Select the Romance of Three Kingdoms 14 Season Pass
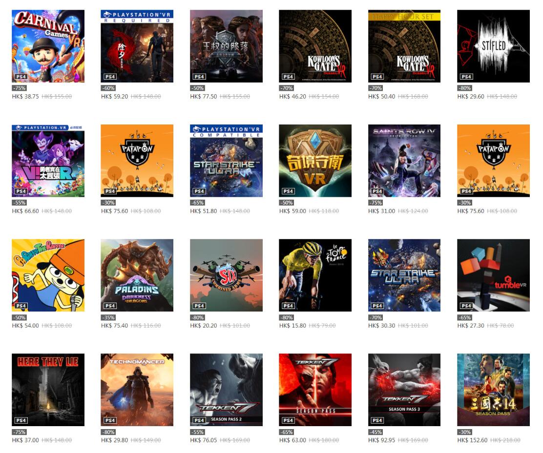 tap(494, 390)
